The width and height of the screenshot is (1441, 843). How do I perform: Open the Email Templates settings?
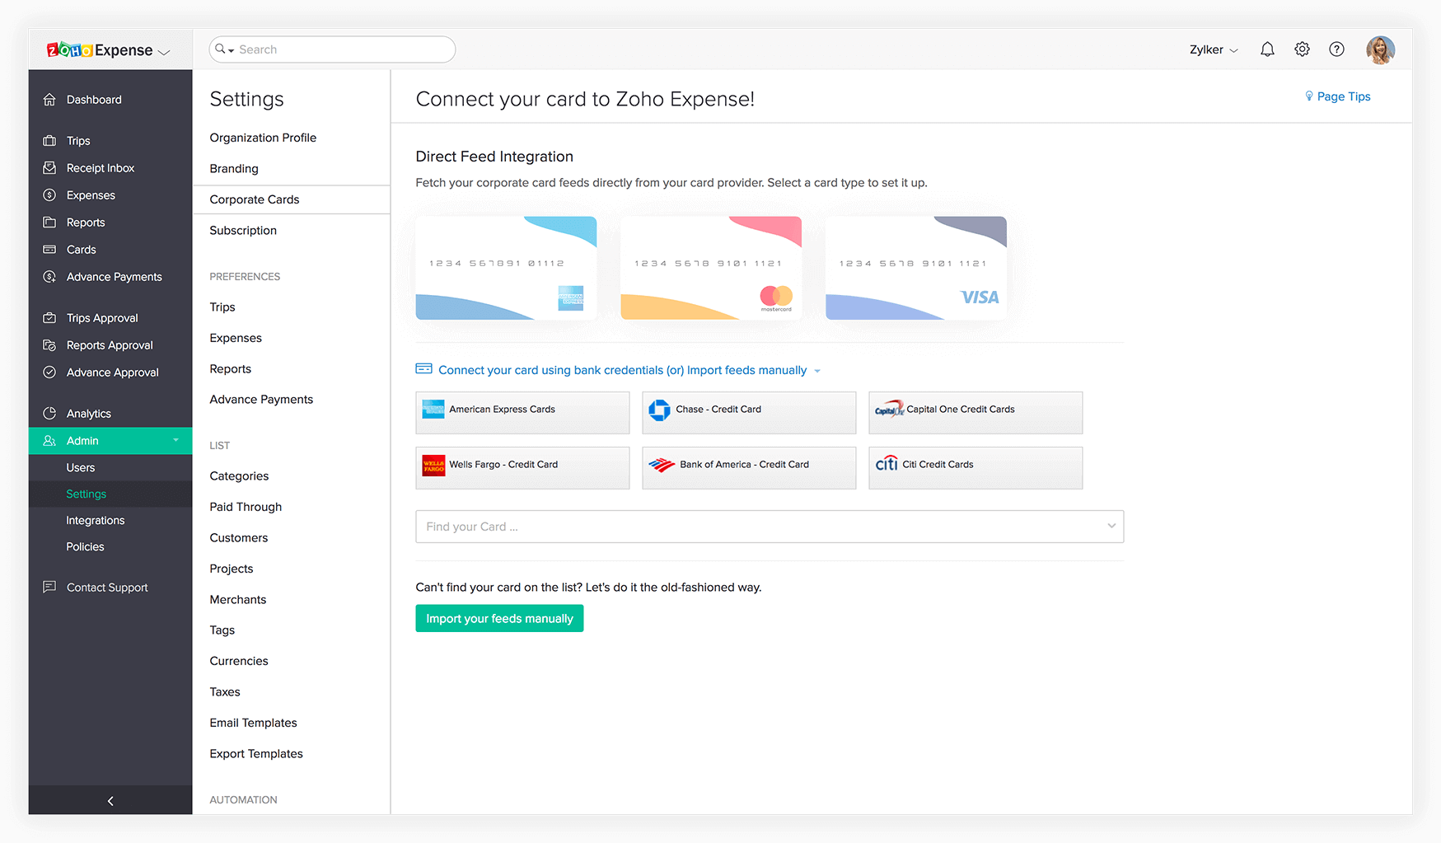(x=253, y=722)
